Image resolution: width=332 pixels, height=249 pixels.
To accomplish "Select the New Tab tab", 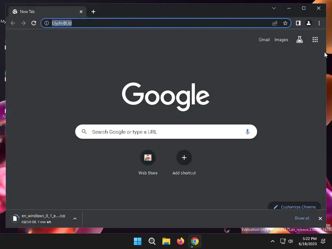I will (47, 12).
